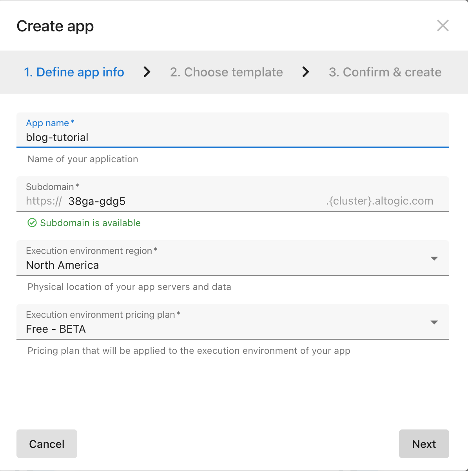Click the green subdomain availability checkmark icon
The height and width of the screenshot is (471, 468).
[32, 223]
